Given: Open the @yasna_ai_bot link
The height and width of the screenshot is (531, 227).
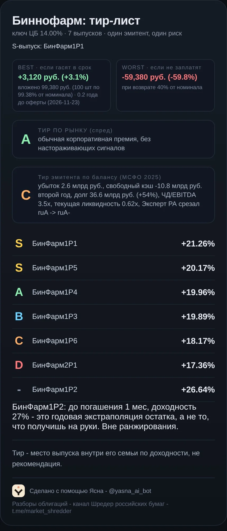Looking at the screenshot, I should [130, 491].
